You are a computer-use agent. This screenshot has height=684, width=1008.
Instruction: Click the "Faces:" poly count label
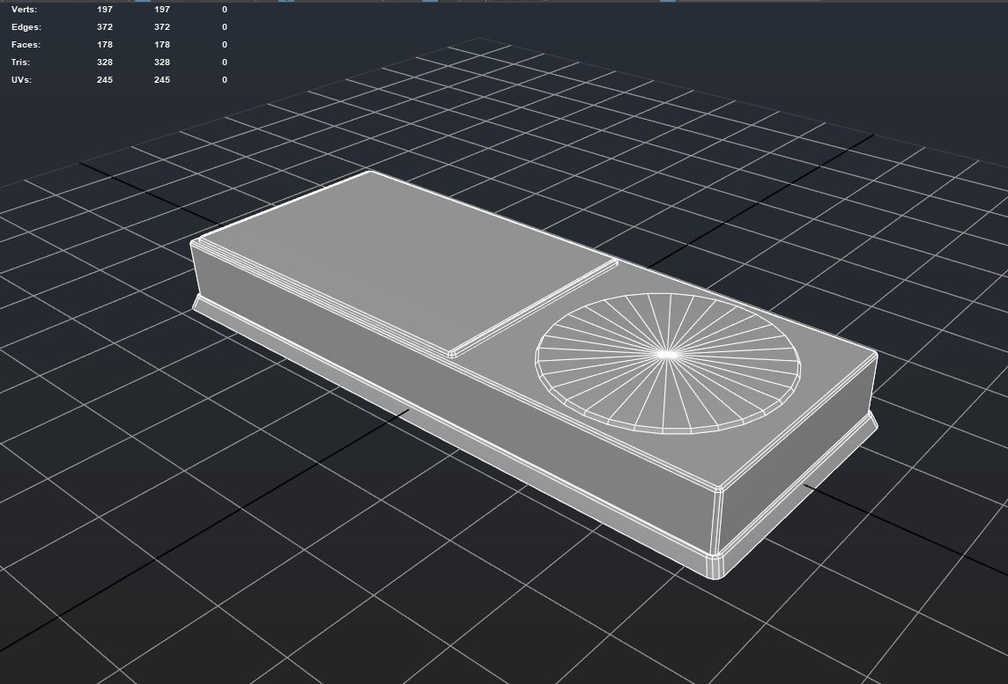pyautogui.click(x=26, y=44)
